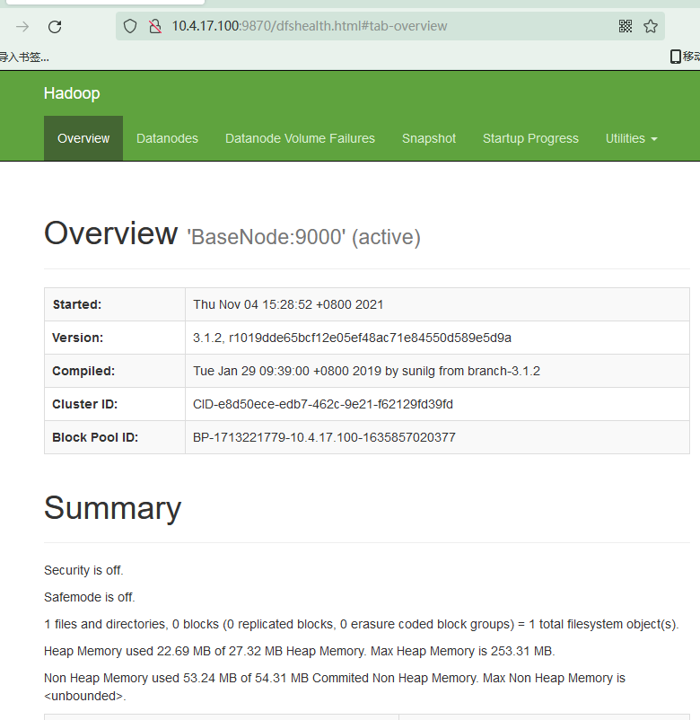
Task: Click the insecure connection padlock icon
Action: pyautogui.click(x=155, y=26)
